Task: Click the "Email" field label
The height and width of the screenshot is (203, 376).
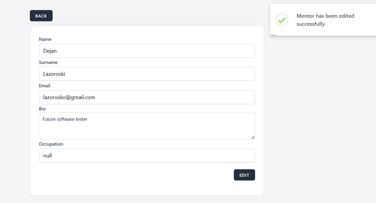Action: [45, 86]
